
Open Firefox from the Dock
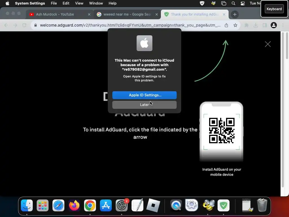[x=74, y=205]
